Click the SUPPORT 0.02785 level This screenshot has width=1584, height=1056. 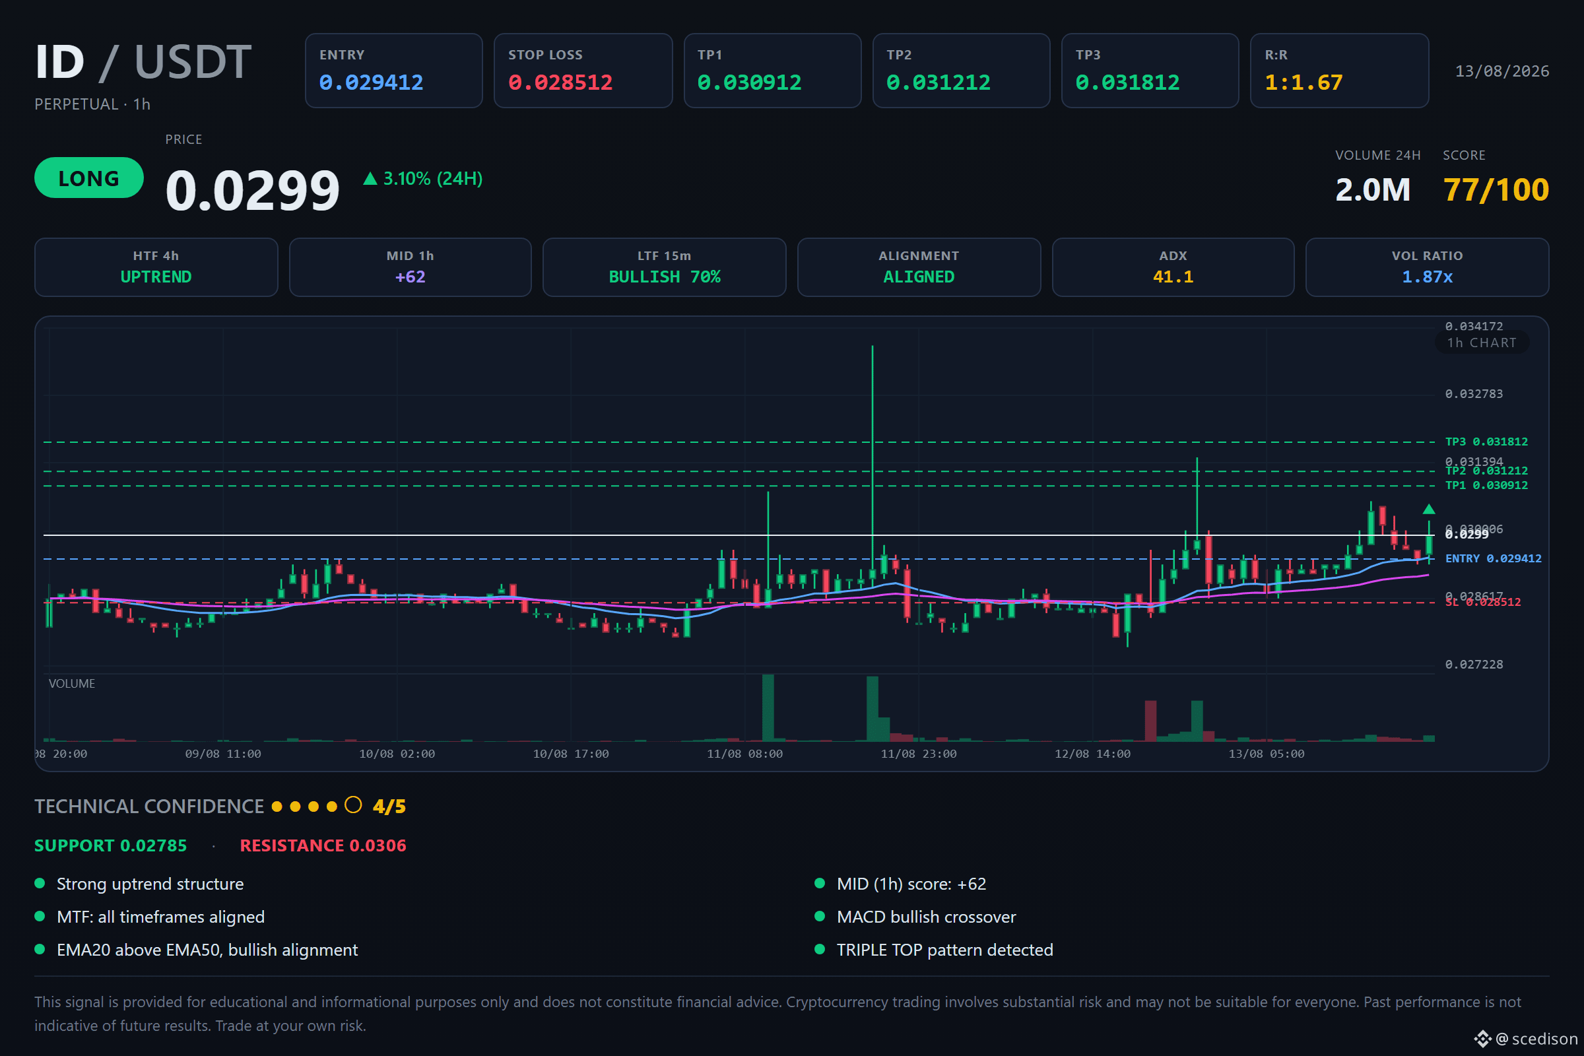click(x=110, y=846)
